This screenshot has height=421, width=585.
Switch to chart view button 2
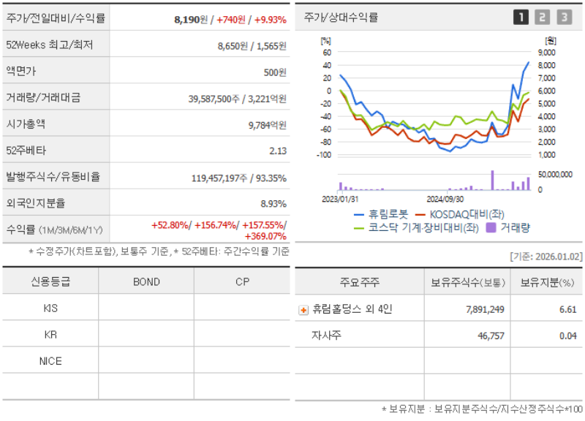[x=542, y=17]
